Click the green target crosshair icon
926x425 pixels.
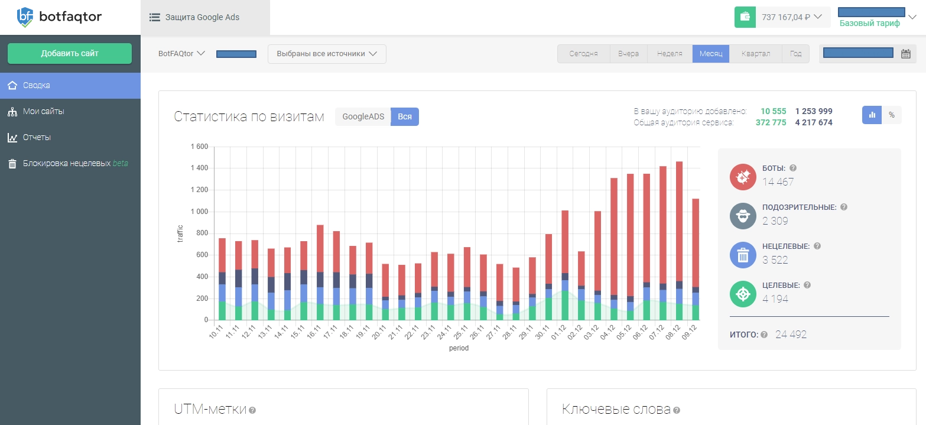(743, 294)
